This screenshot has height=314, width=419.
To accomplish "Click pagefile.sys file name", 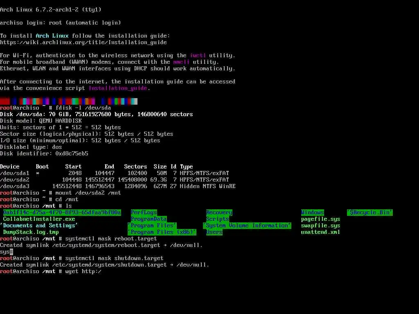I will (x=321, y=219).
